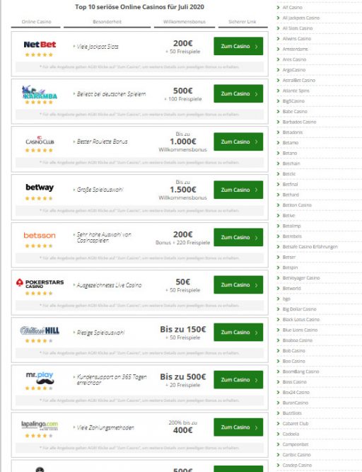Click the PokerStars Casino logo

pos(40,283)
